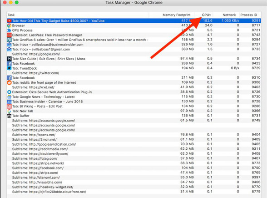The width and height of the screenshot is (267, 198).
Task: Click the Facebook icon with 211 MB memory
Action: tap(9, 78)
